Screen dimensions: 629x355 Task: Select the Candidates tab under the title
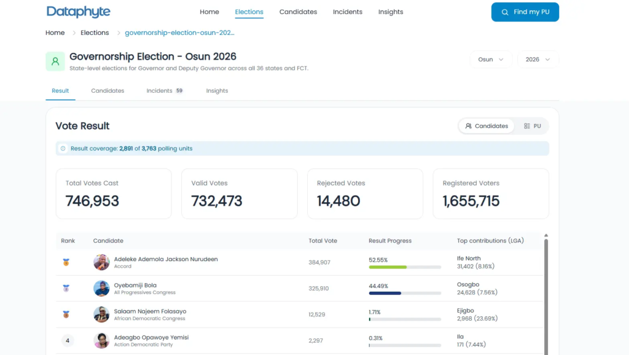pos(107,91)
